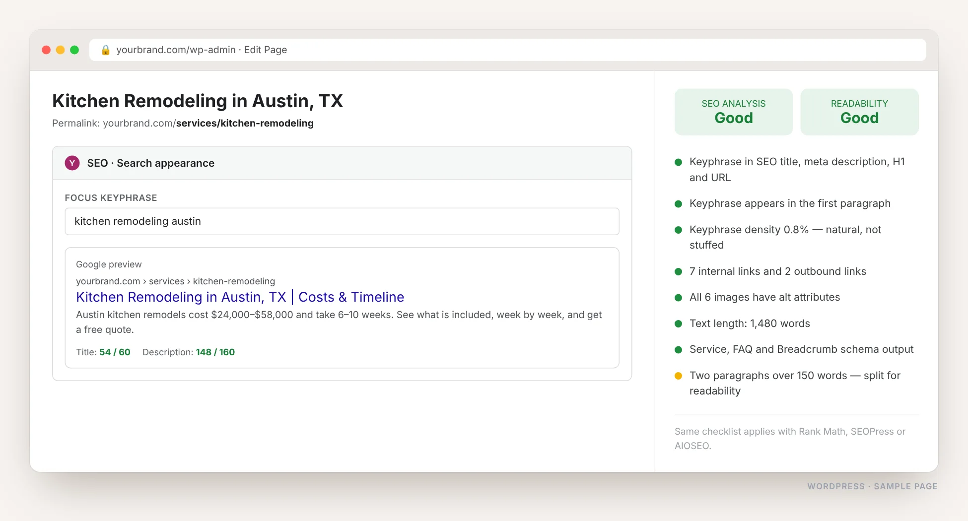Click the SEO · Search appearance panel header

[342, 163]
